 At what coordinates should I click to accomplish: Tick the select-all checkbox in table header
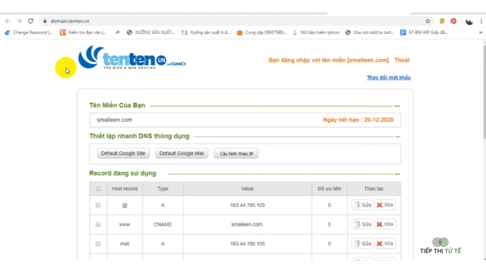coord(98,189)
